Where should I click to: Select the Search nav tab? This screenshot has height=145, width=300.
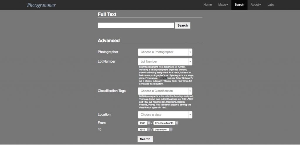(x=239, y=5)
